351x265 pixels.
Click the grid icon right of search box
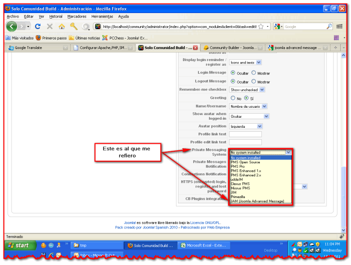[x=339, y=27]
